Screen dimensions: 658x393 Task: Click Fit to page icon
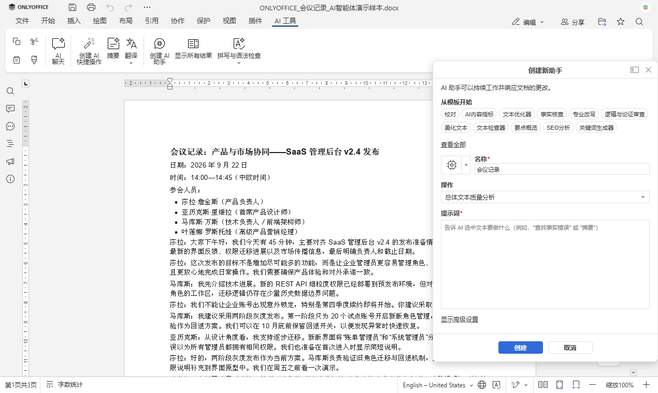[x=560, y=385]
